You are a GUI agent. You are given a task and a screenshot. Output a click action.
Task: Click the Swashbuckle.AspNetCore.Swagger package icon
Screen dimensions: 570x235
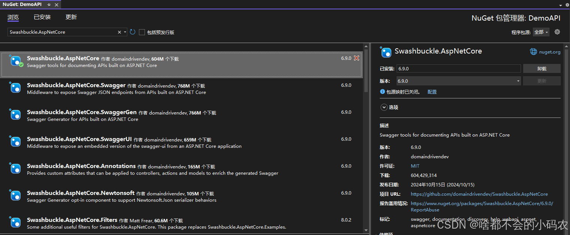pyautogui.click(x=15, y=88)
